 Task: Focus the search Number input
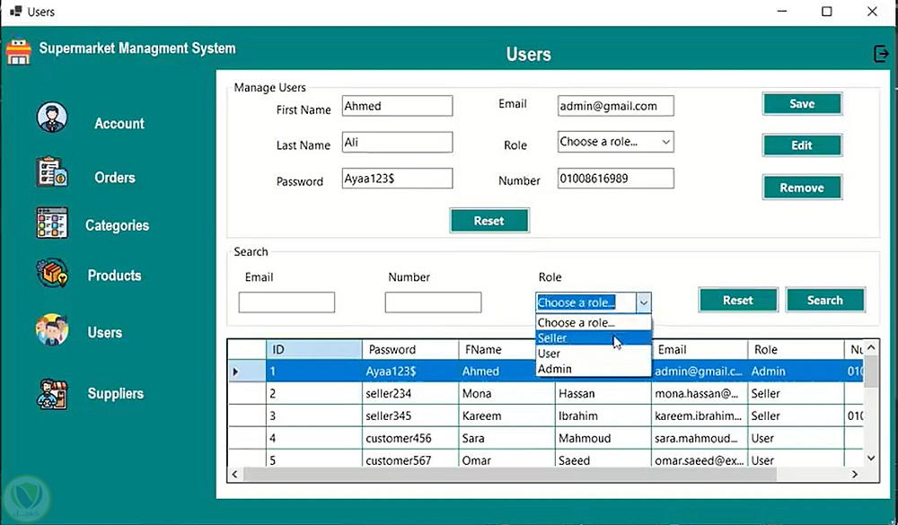[433, 302]
